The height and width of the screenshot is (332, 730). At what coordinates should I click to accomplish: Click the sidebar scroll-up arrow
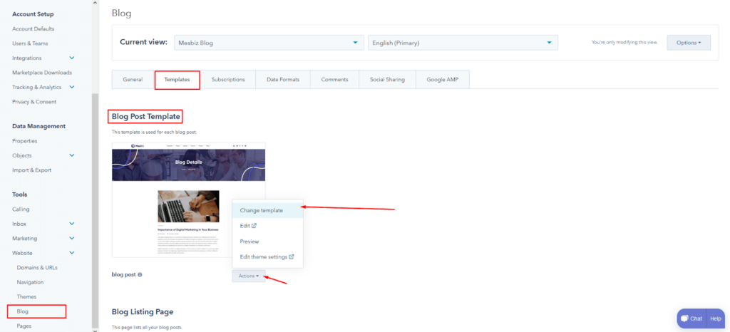pyautogui.click(x=95, y=3)
